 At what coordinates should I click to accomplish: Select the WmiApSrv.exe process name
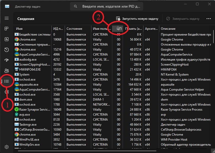30,145
